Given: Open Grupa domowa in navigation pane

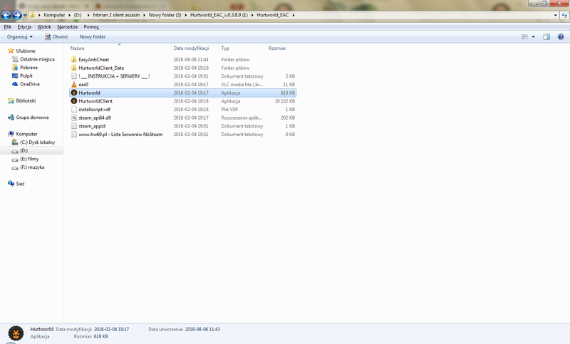Looking at the screenshot, I should point(32,118).
